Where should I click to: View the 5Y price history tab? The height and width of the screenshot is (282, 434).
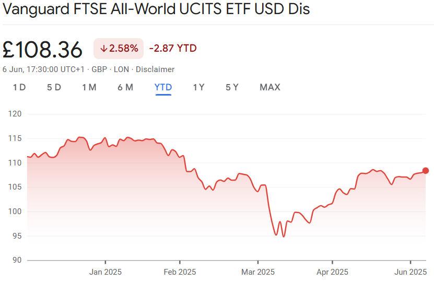pos(232,87)
